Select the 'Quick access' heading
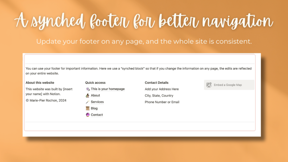The image size is (288, 162). 95,83
